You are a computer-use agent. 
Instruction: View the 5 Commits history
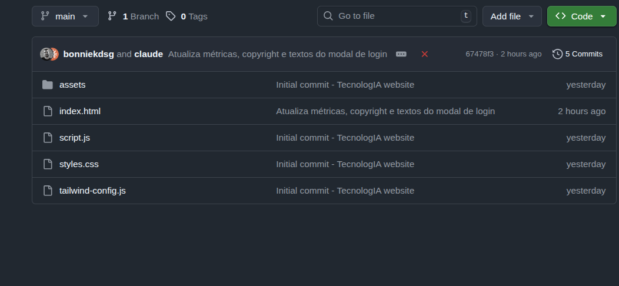[x=577, y=54]
